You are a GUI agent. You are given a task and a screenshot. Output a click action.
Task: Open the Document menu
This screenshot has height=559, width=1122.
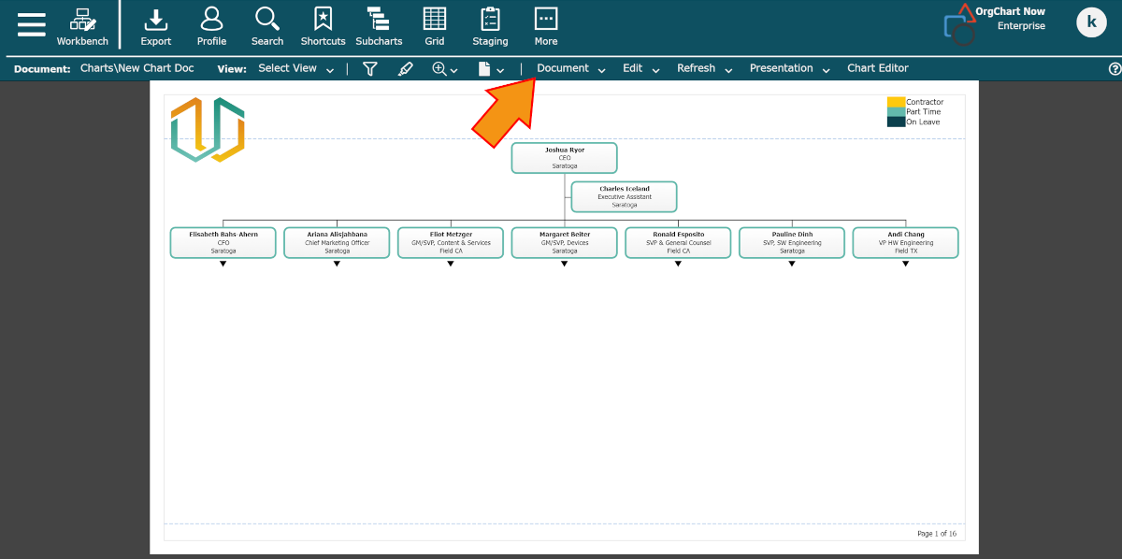coord(570,68)
